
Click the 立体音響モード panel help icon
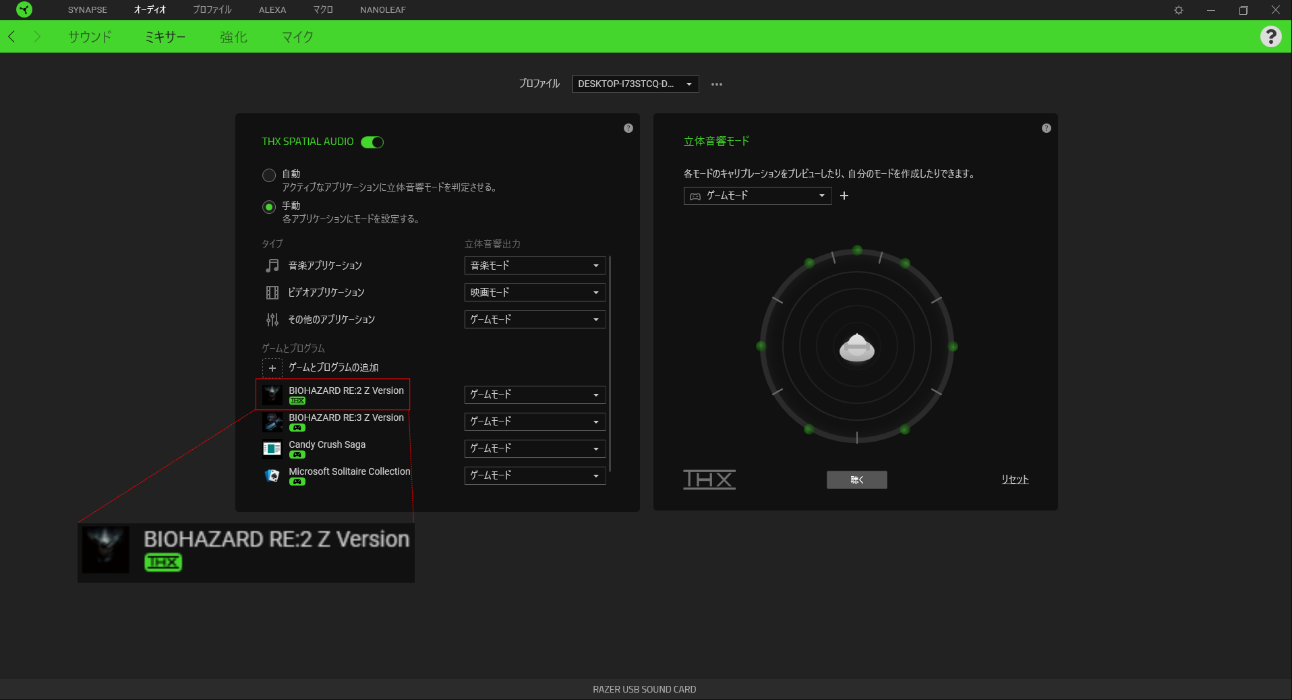[1047, 128]
